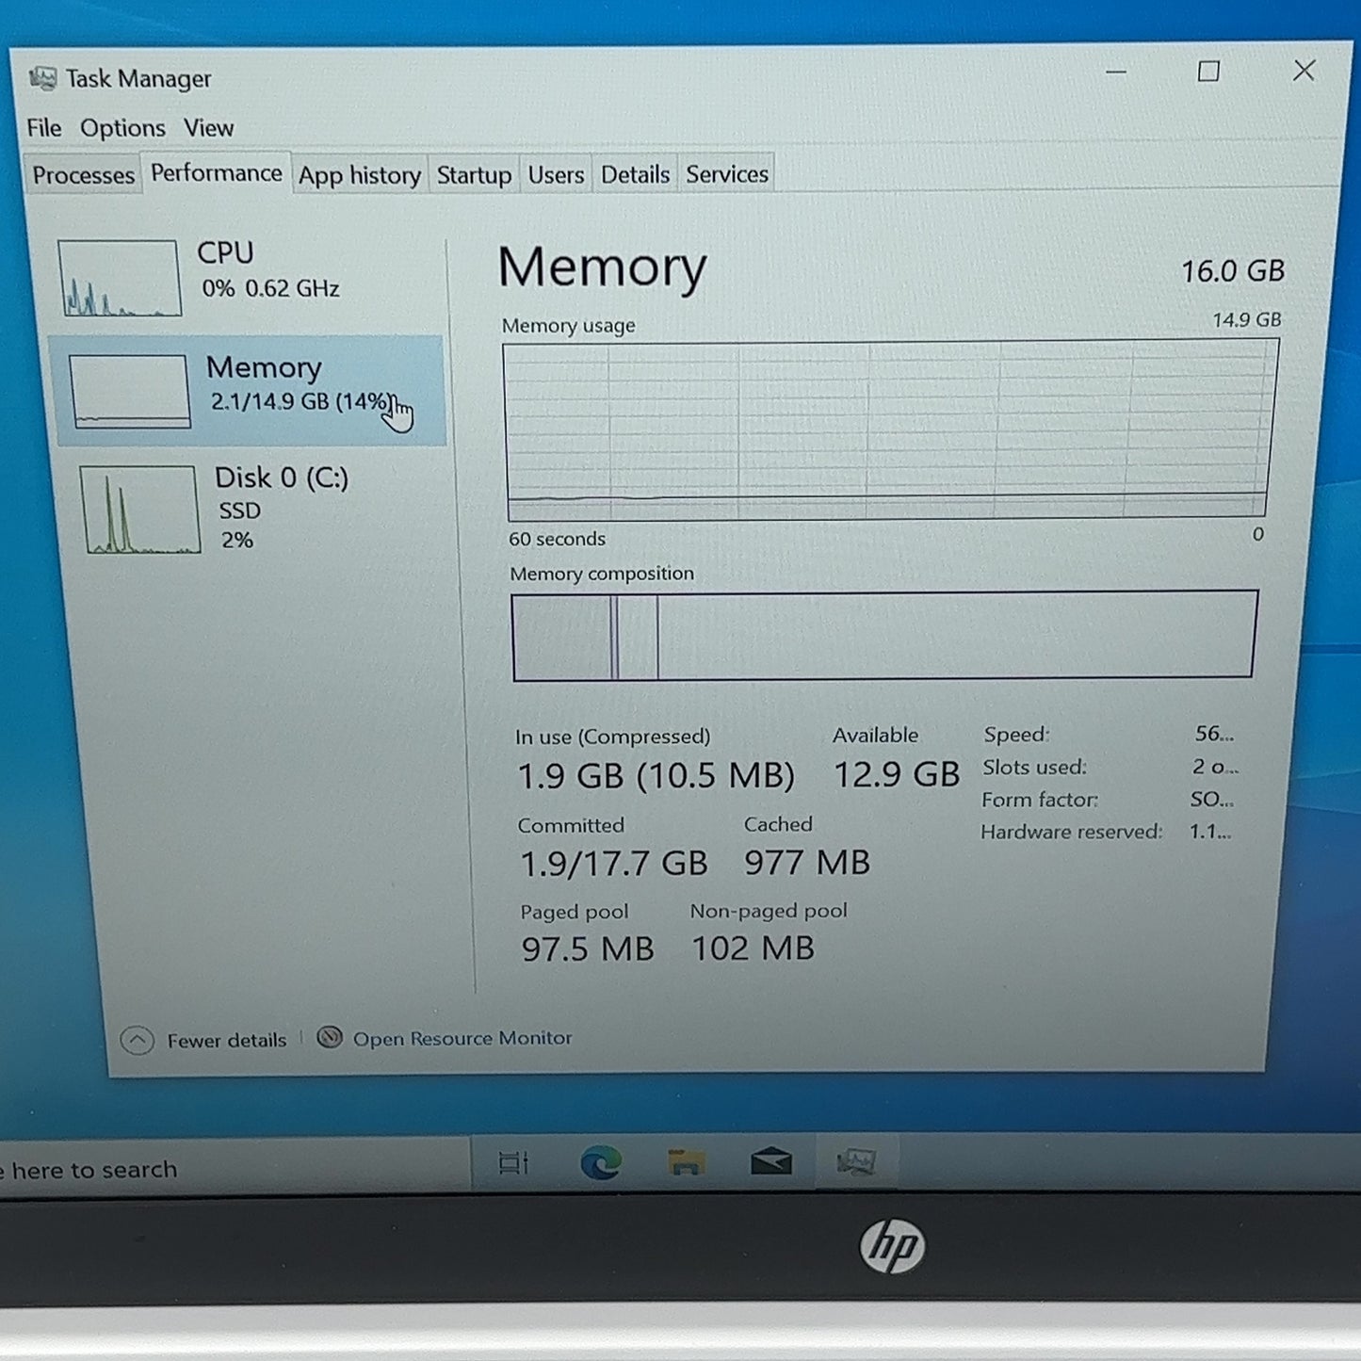Open the Options menu

(x=122, y=128)
